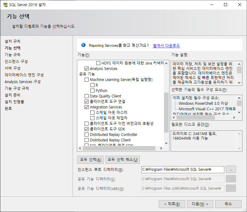Click prerequisites panel scroll down arrow
Image resolution: width=247 pixels, height=212 pixels.
point(239,112)
